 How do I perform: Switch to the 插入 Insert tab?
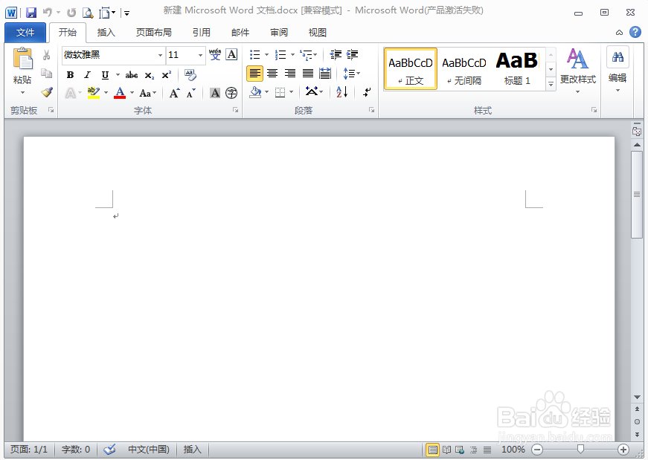point(106,33)
